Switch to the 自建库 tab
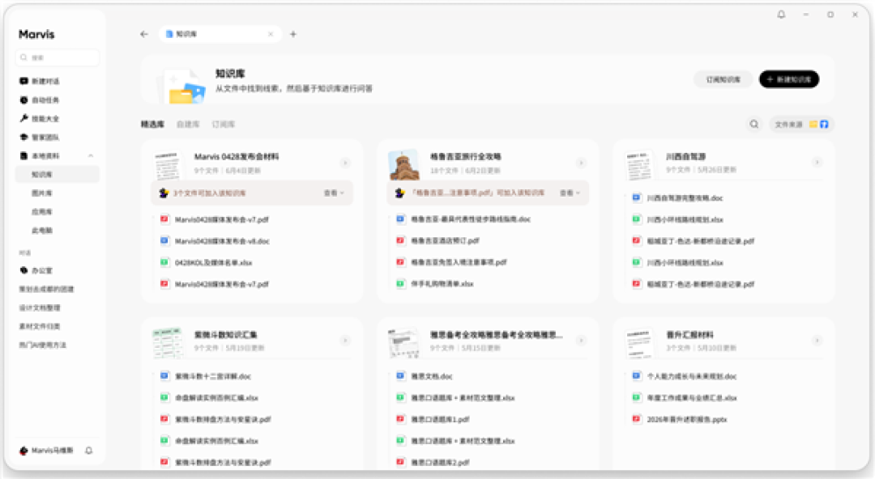The height and width of the screenshot is (479, 875). point(188,124)
